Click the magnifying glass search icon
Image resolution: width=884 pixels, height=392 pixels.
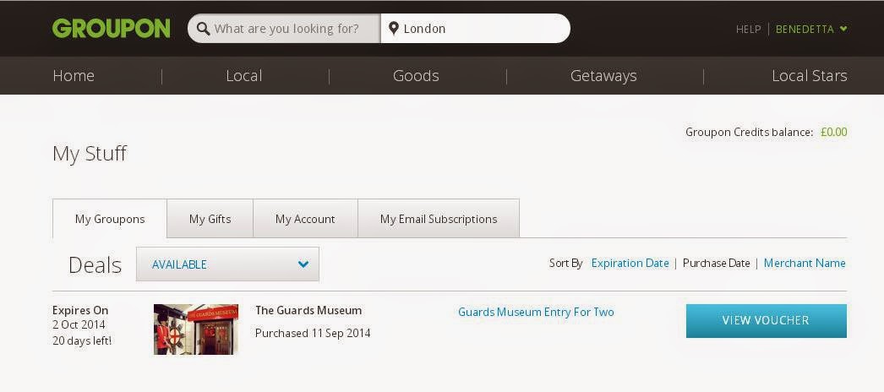[204, 29]
